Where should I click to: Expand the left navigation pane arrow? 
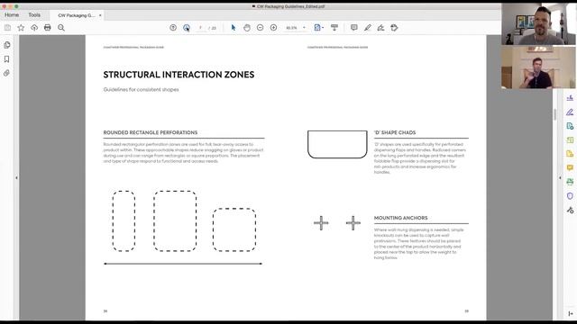[x=16, y=178]
